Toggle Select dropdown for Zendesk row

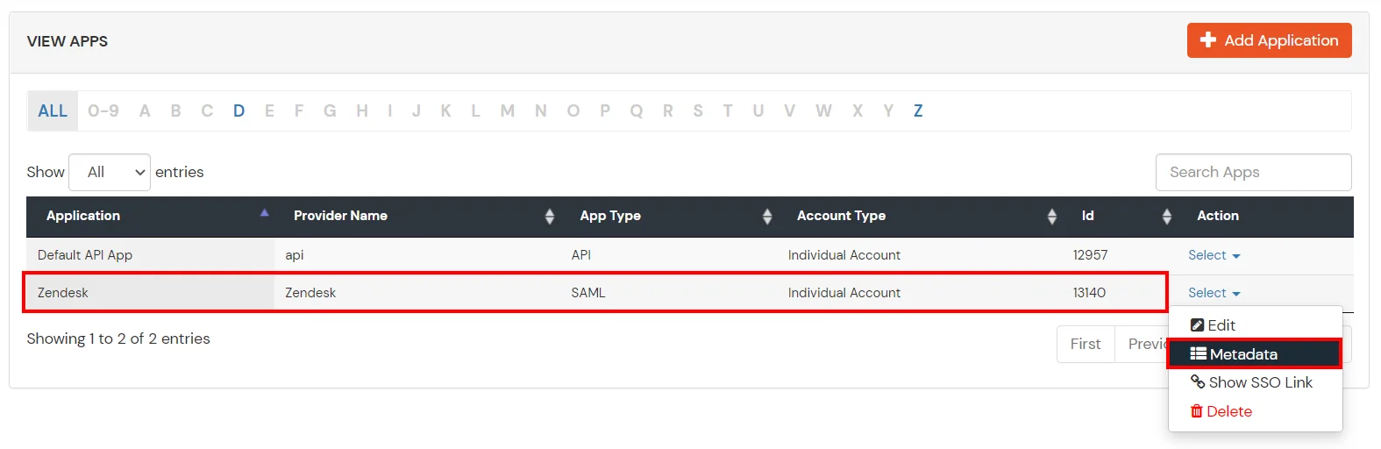(x=1214, y=293)
